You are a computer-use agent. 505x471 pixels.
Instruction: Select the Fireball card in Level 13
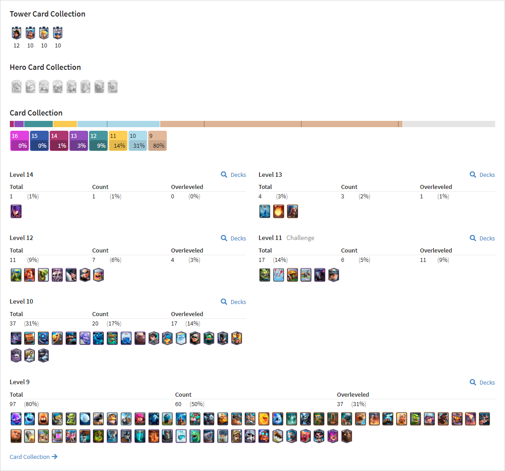pyautogui.click(x=279, y=211)
